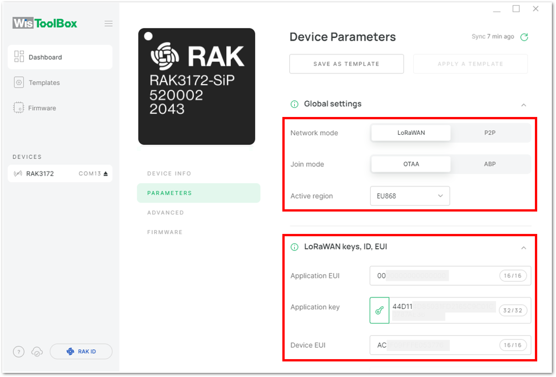Image resolution: width=556 pixels, height=377 pixels.
Task: Click the RAK3172-SiP module image
Action: tap(197, 86)
